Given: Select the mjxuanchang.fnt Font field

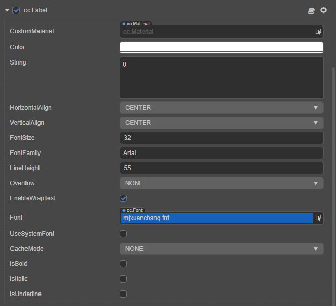Looking at the screenshot, I should tap(216, 218).
